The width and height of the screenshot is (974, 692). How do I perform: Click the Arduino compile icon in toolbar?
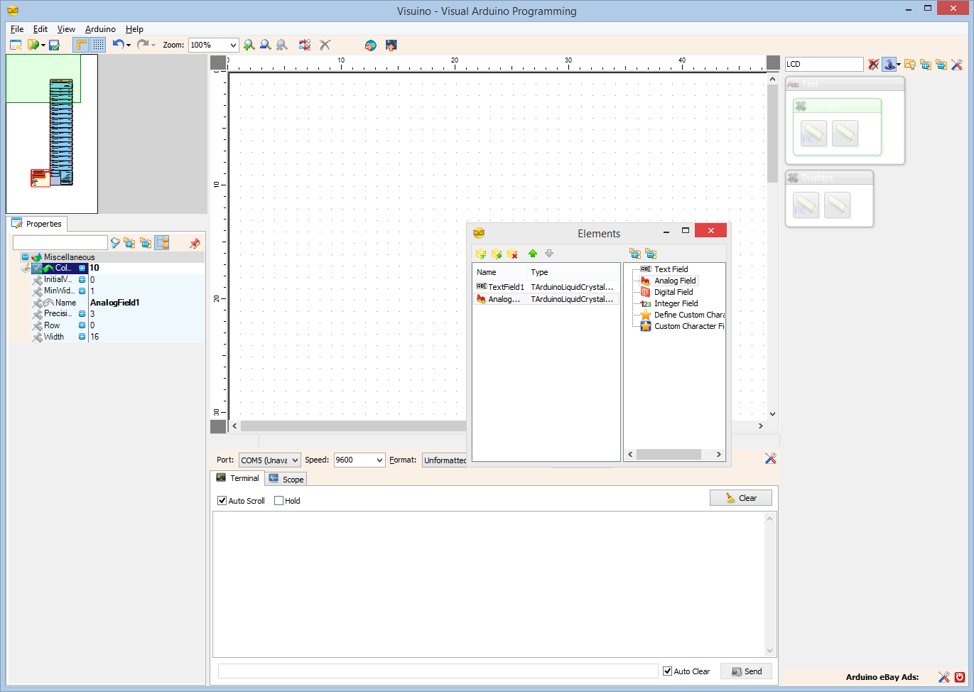pyautogui.click(x=370, y=45)
